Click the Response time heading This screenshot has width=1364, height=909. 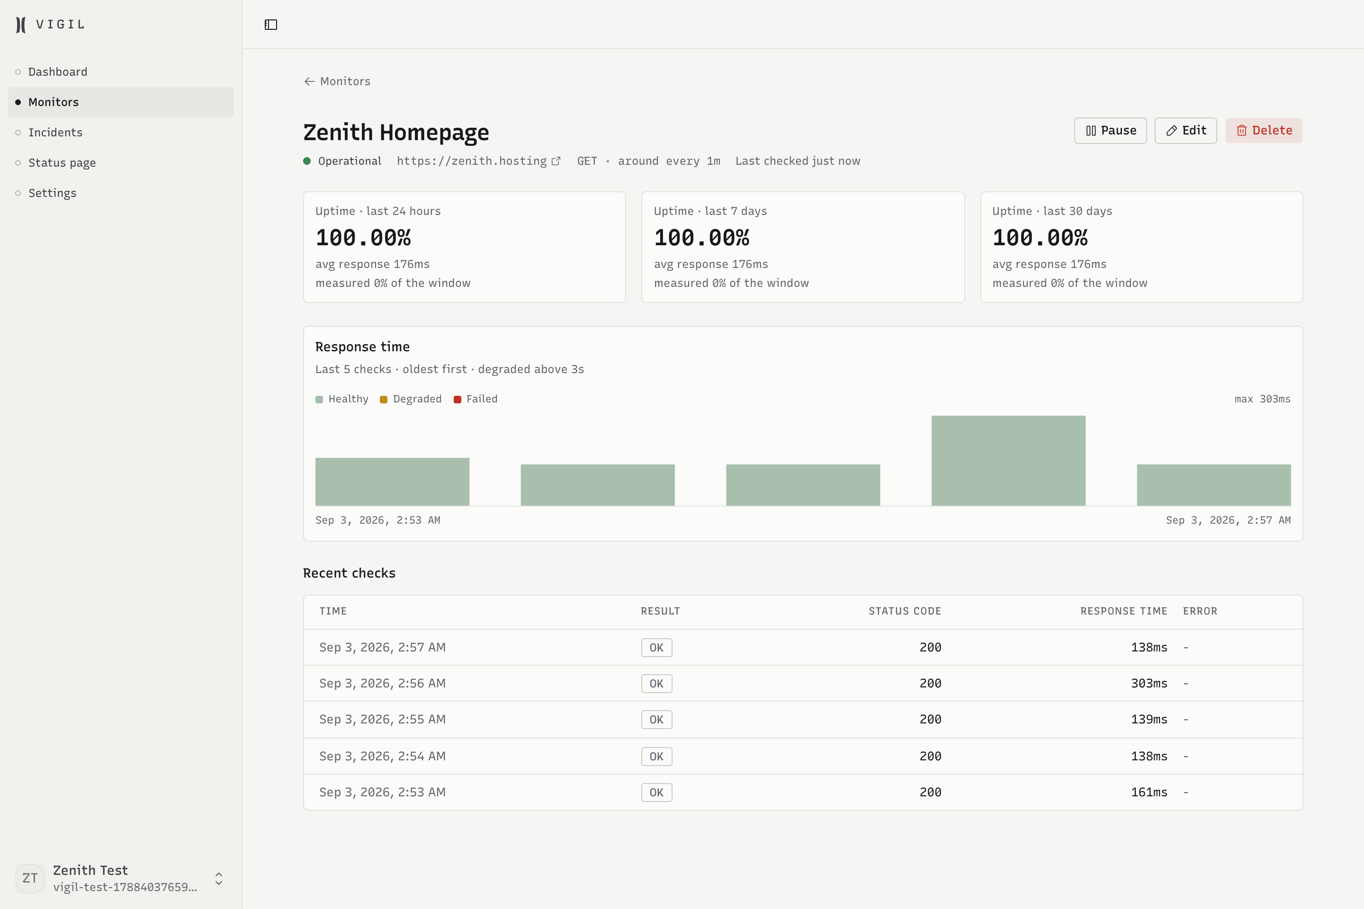(x=362, y=347)
